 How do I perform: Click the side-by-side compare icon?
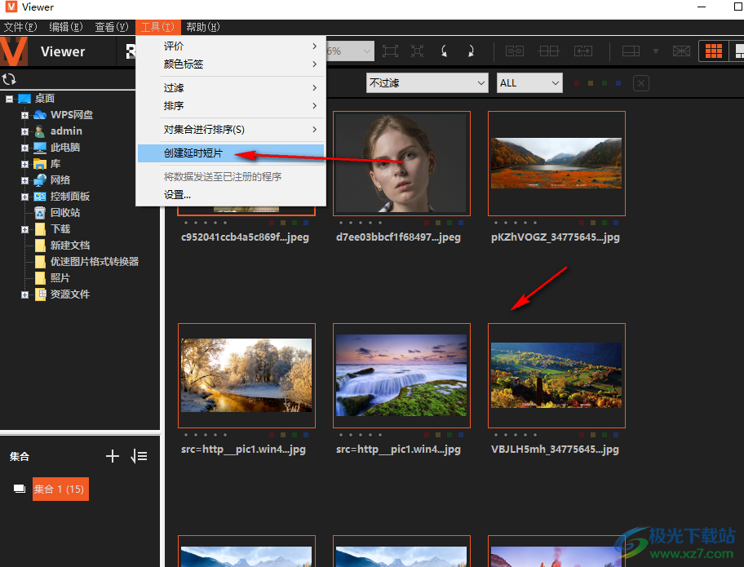549,51
